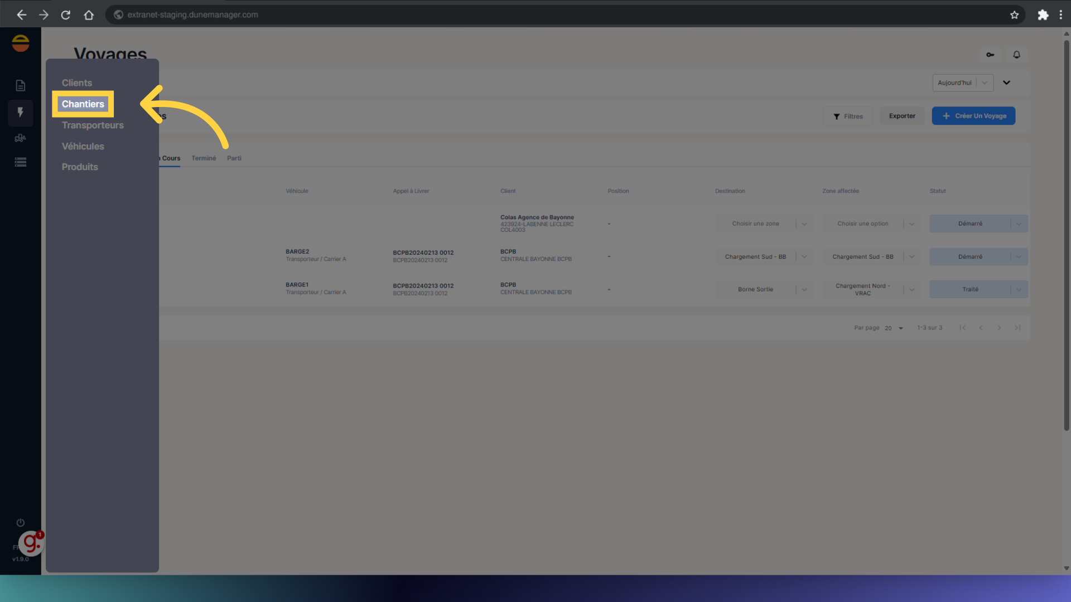Bookmark page with the star icon
1071x602 pixels.
point(1014,15)
